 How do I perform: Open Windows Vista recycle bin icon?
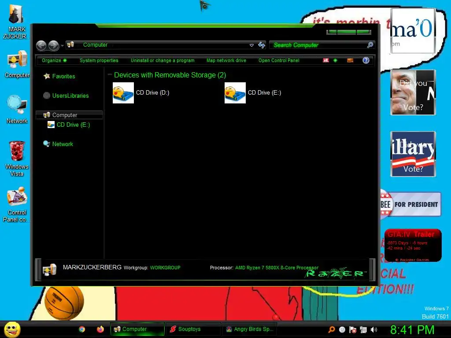click(x=17, y=158)
